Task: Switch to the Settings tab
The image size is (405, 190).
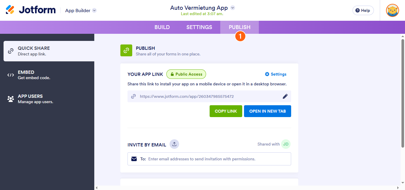Action: tap(199, 27)
